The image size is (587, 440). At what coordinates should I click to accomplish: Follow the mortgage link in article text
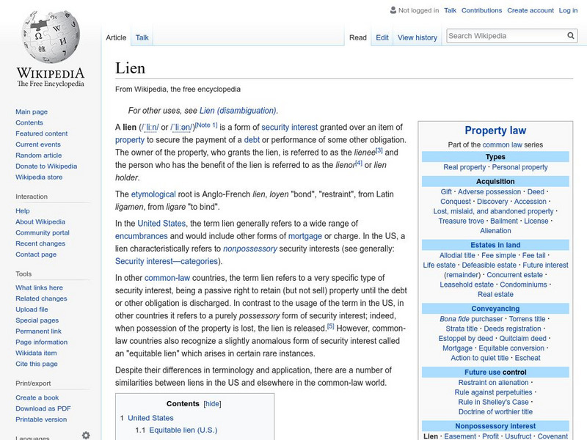(305, 236)
